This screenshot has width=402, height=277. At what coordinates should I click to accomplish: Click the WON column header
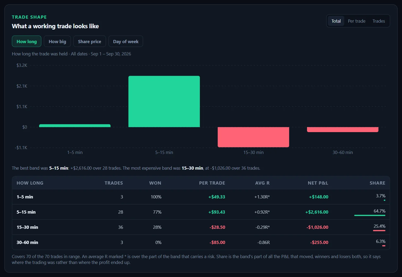tap(155, 183)
